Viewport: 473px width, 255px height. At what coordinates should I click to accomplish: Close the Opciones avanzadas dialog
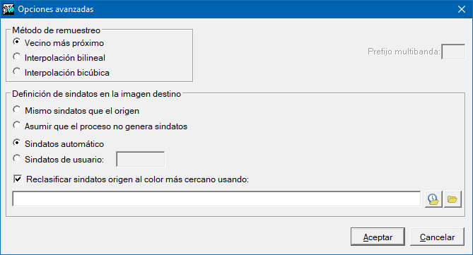tap(462, 9)
